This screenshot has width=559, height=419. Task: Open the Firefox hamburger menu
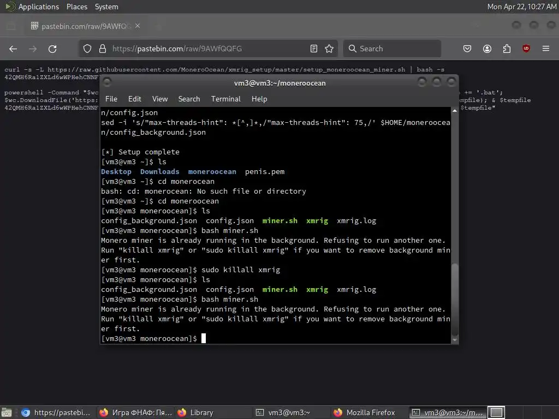[546, 49]
